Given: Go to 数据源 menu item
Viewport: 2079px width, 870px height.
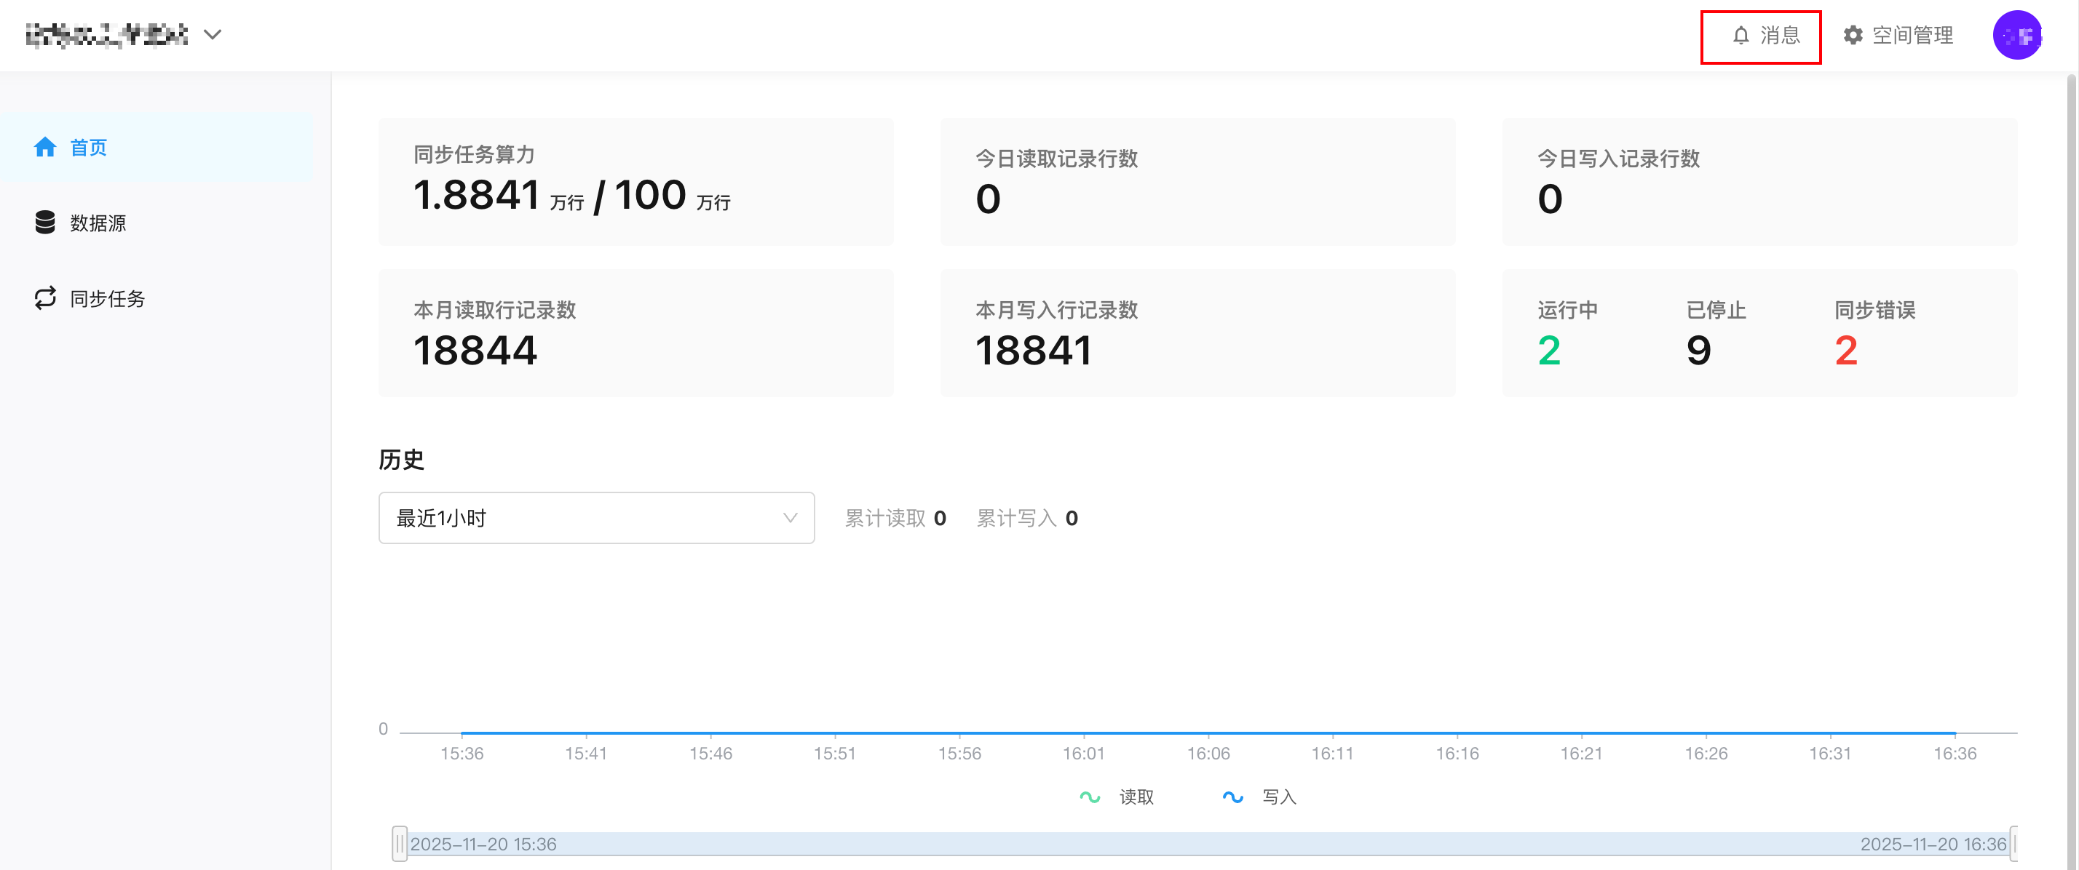Looking at the screenshot, I should (x=98, y=223).
